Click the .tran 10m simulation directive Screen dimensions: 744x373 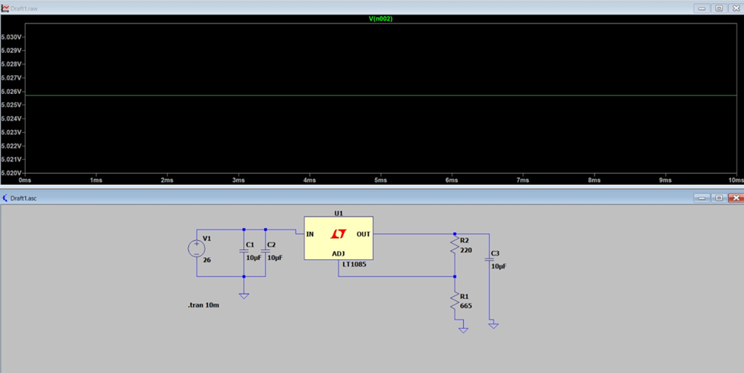click(x=204, y=305)
